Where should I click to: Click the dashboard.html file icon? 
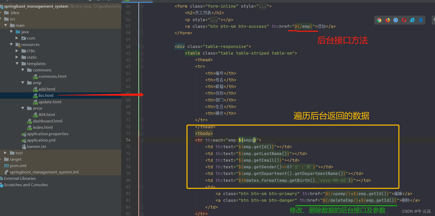tap(30, 121)
